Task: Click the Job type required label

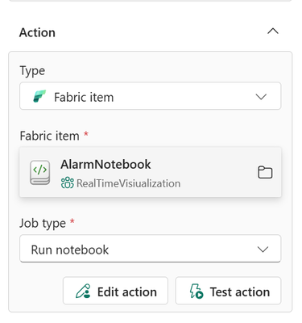Action: point(47,223)
